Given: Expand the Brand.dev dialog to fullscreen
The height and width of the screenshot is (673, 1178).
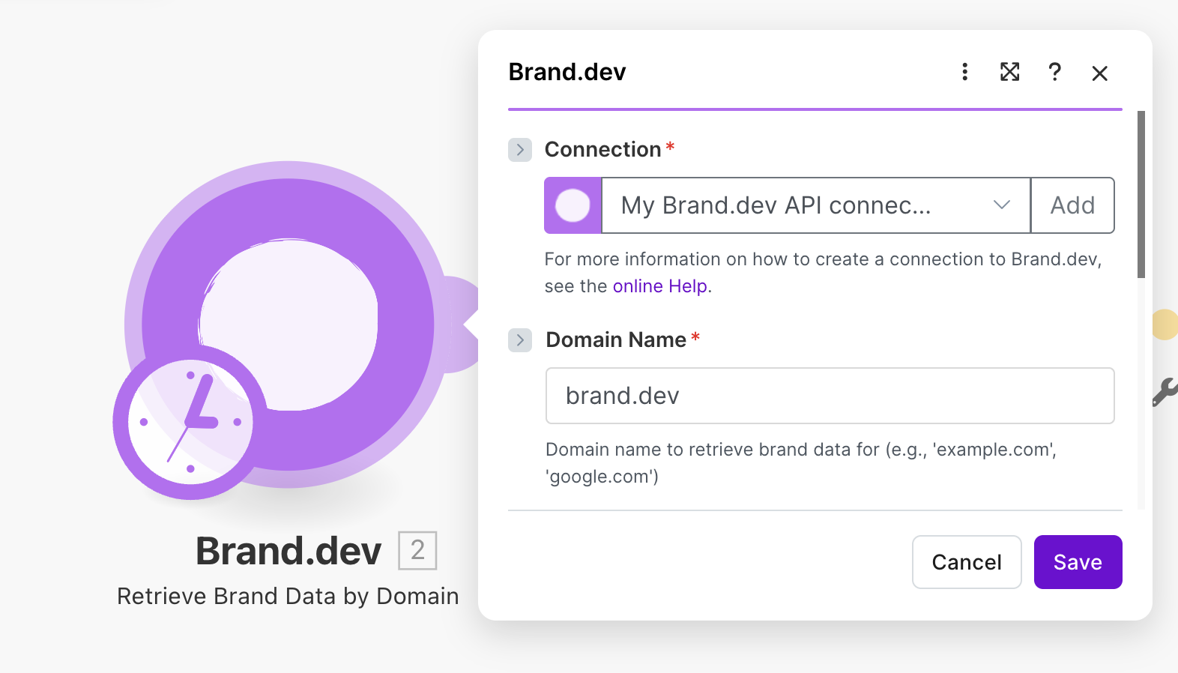Looking at the screenshot, I should click(1009, 72).
